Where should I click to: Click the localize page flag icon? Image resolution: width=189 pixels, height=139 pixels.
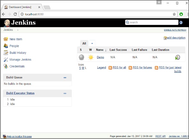point(4,136)
